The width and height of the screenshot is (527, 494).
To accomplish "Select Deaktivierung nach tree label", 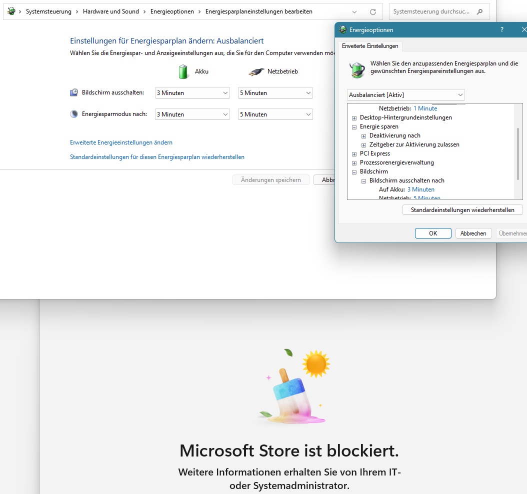I will tap(394, 135).
